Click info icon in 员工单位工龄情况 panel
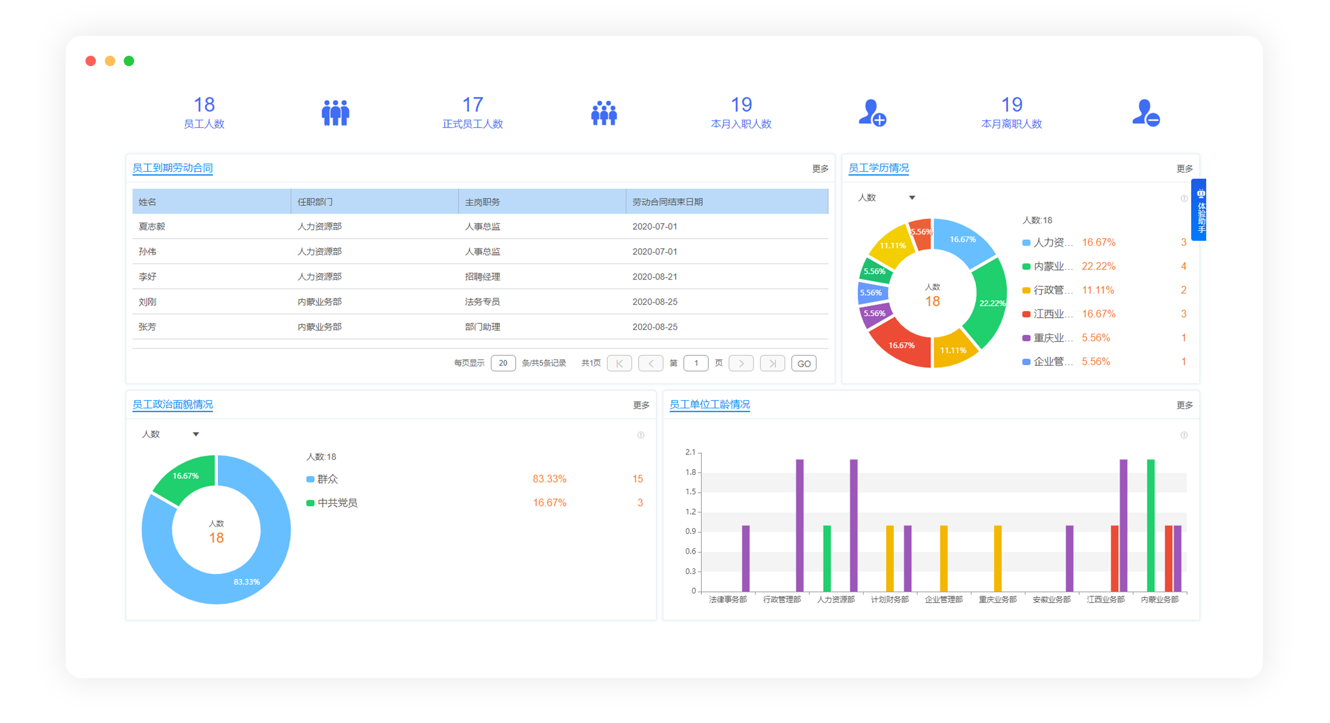1330x723 pixels. (x=1184, y=435)
